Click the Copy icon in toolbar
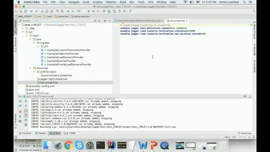This screenshot has width=270, height=152. (47, 11)
